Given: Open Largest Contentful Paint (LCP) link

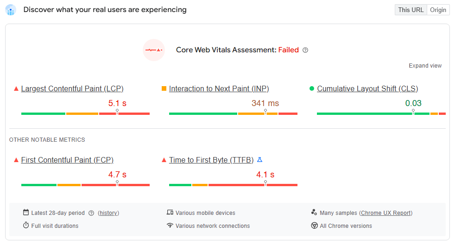Looking at the screenshot, I should [72, 88].
